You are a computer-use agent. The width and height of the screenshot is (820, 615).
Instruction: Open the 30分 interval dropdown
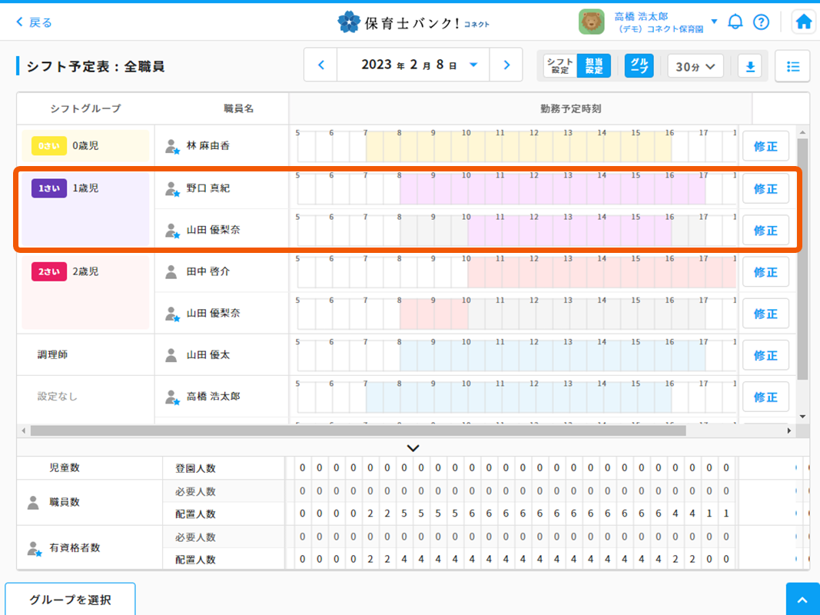pyautogui.click(x=696, y=67)
